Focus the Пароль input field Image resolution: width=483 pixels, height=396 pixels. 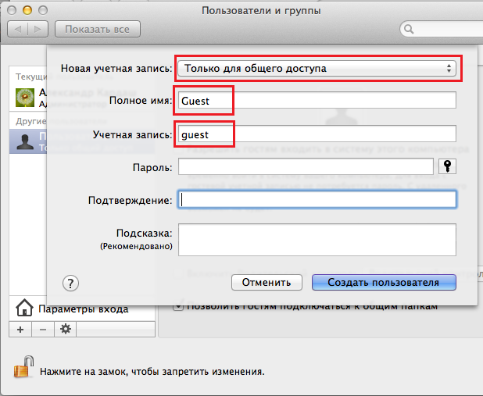(x=306, y=166)
